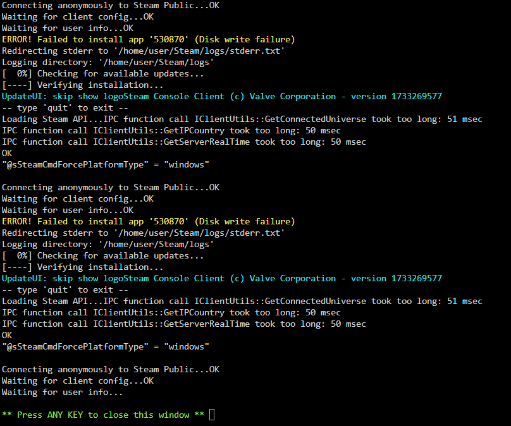Select the last "Connecting anonymously to Steam Public" line

[x=111, y=369]
